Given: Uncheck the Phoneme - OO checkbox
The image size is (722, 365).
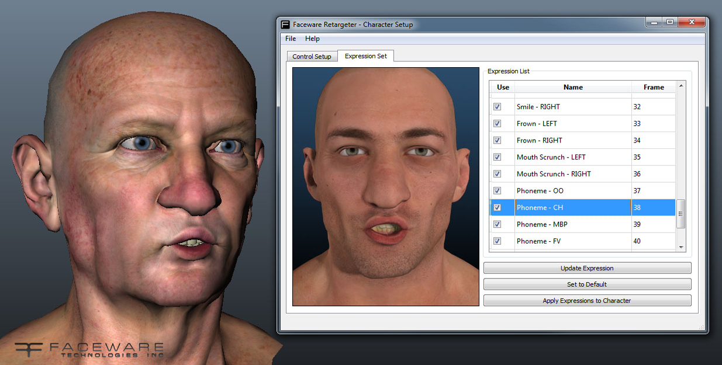Looking at the screenshot, I should (x=497, y=191).
